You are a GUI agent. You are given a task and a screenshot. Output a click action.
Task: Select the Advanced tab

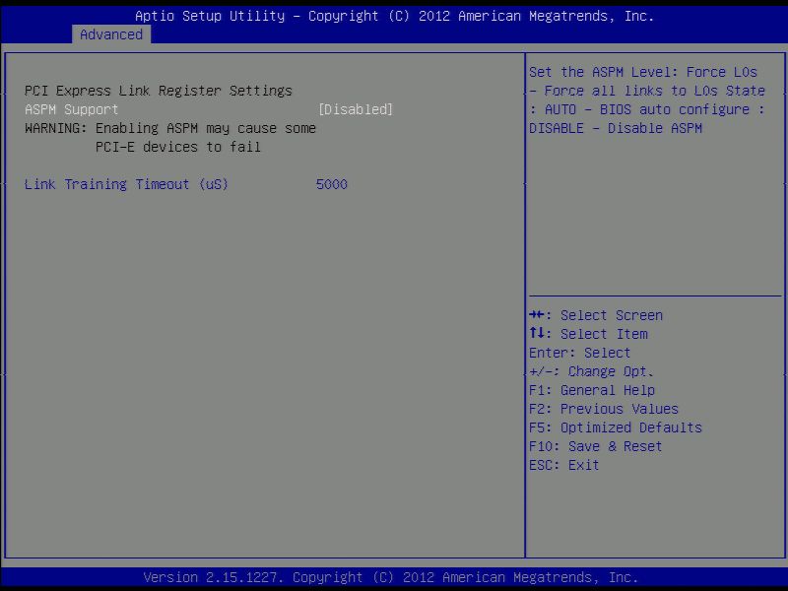pyautogui.click(x=111, y=34)
